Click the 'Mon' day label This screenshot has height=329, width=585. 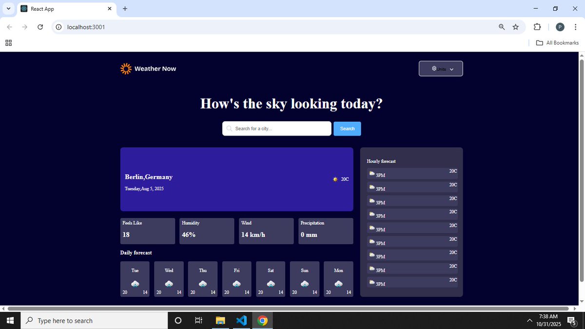[x=338, y=270]
